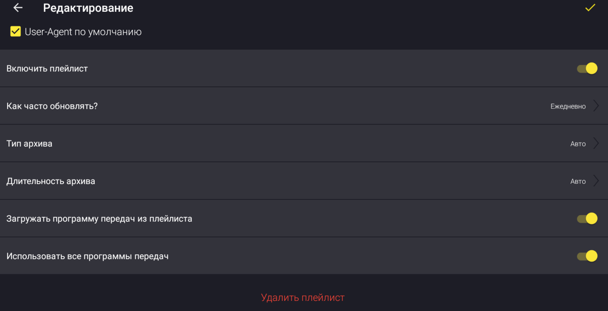The height and width of the screenshot is (311, 608).
Task: Uncheck the default User-Agent checkbox
Action: [x=15, y=31]
